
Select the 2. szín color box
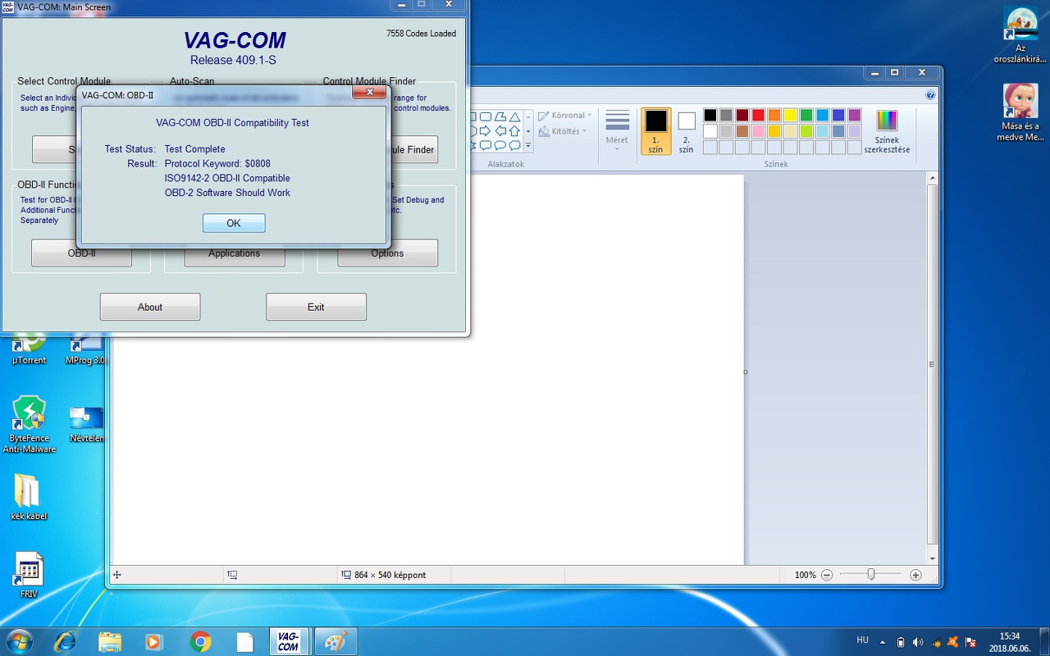[687, 131]
